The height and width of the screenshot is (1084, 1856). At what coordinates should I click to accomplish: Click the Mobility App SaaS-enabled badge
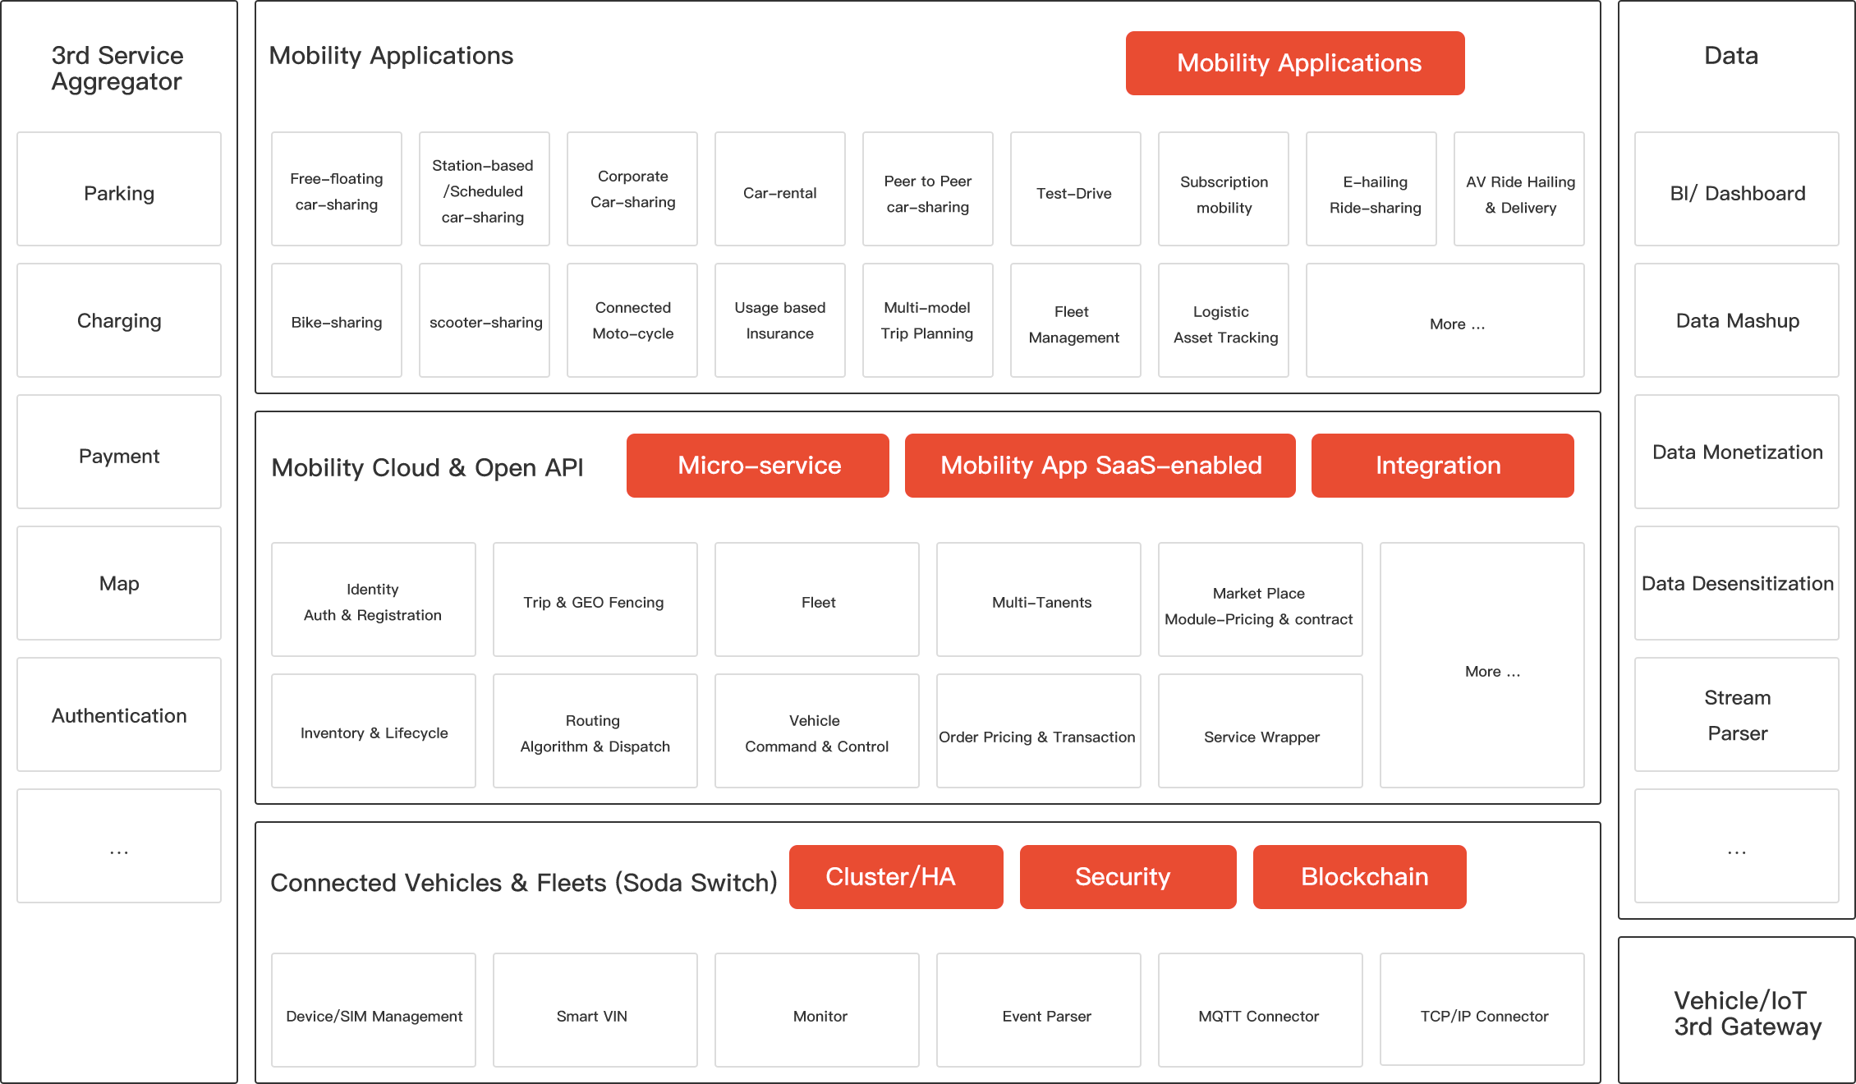[x=1100, y=466]
